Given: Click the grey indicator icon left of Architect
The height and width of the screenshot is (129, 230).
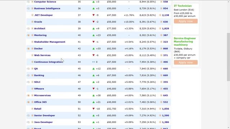Looking at the screenshot, I should click(28, 29).
